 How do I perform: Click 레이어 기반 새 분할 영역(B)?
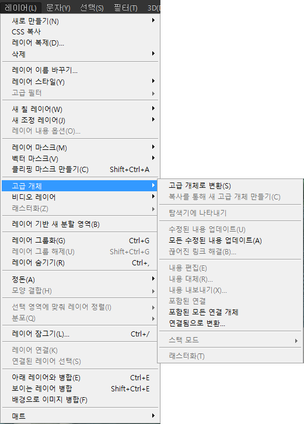80,225
